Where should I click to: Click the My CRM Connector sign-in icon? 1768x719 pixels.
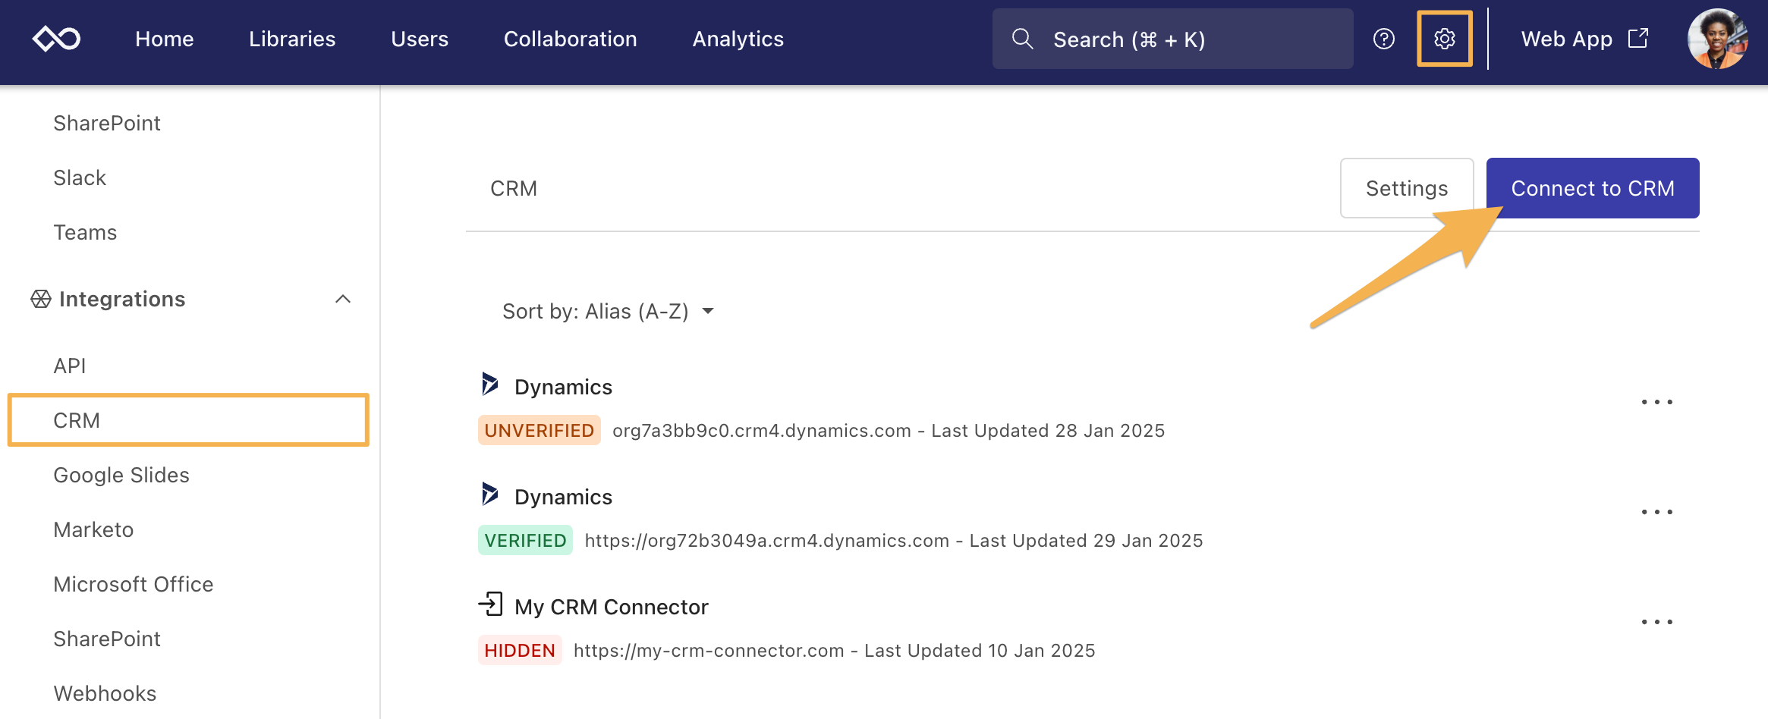click(x=491, y=604)
